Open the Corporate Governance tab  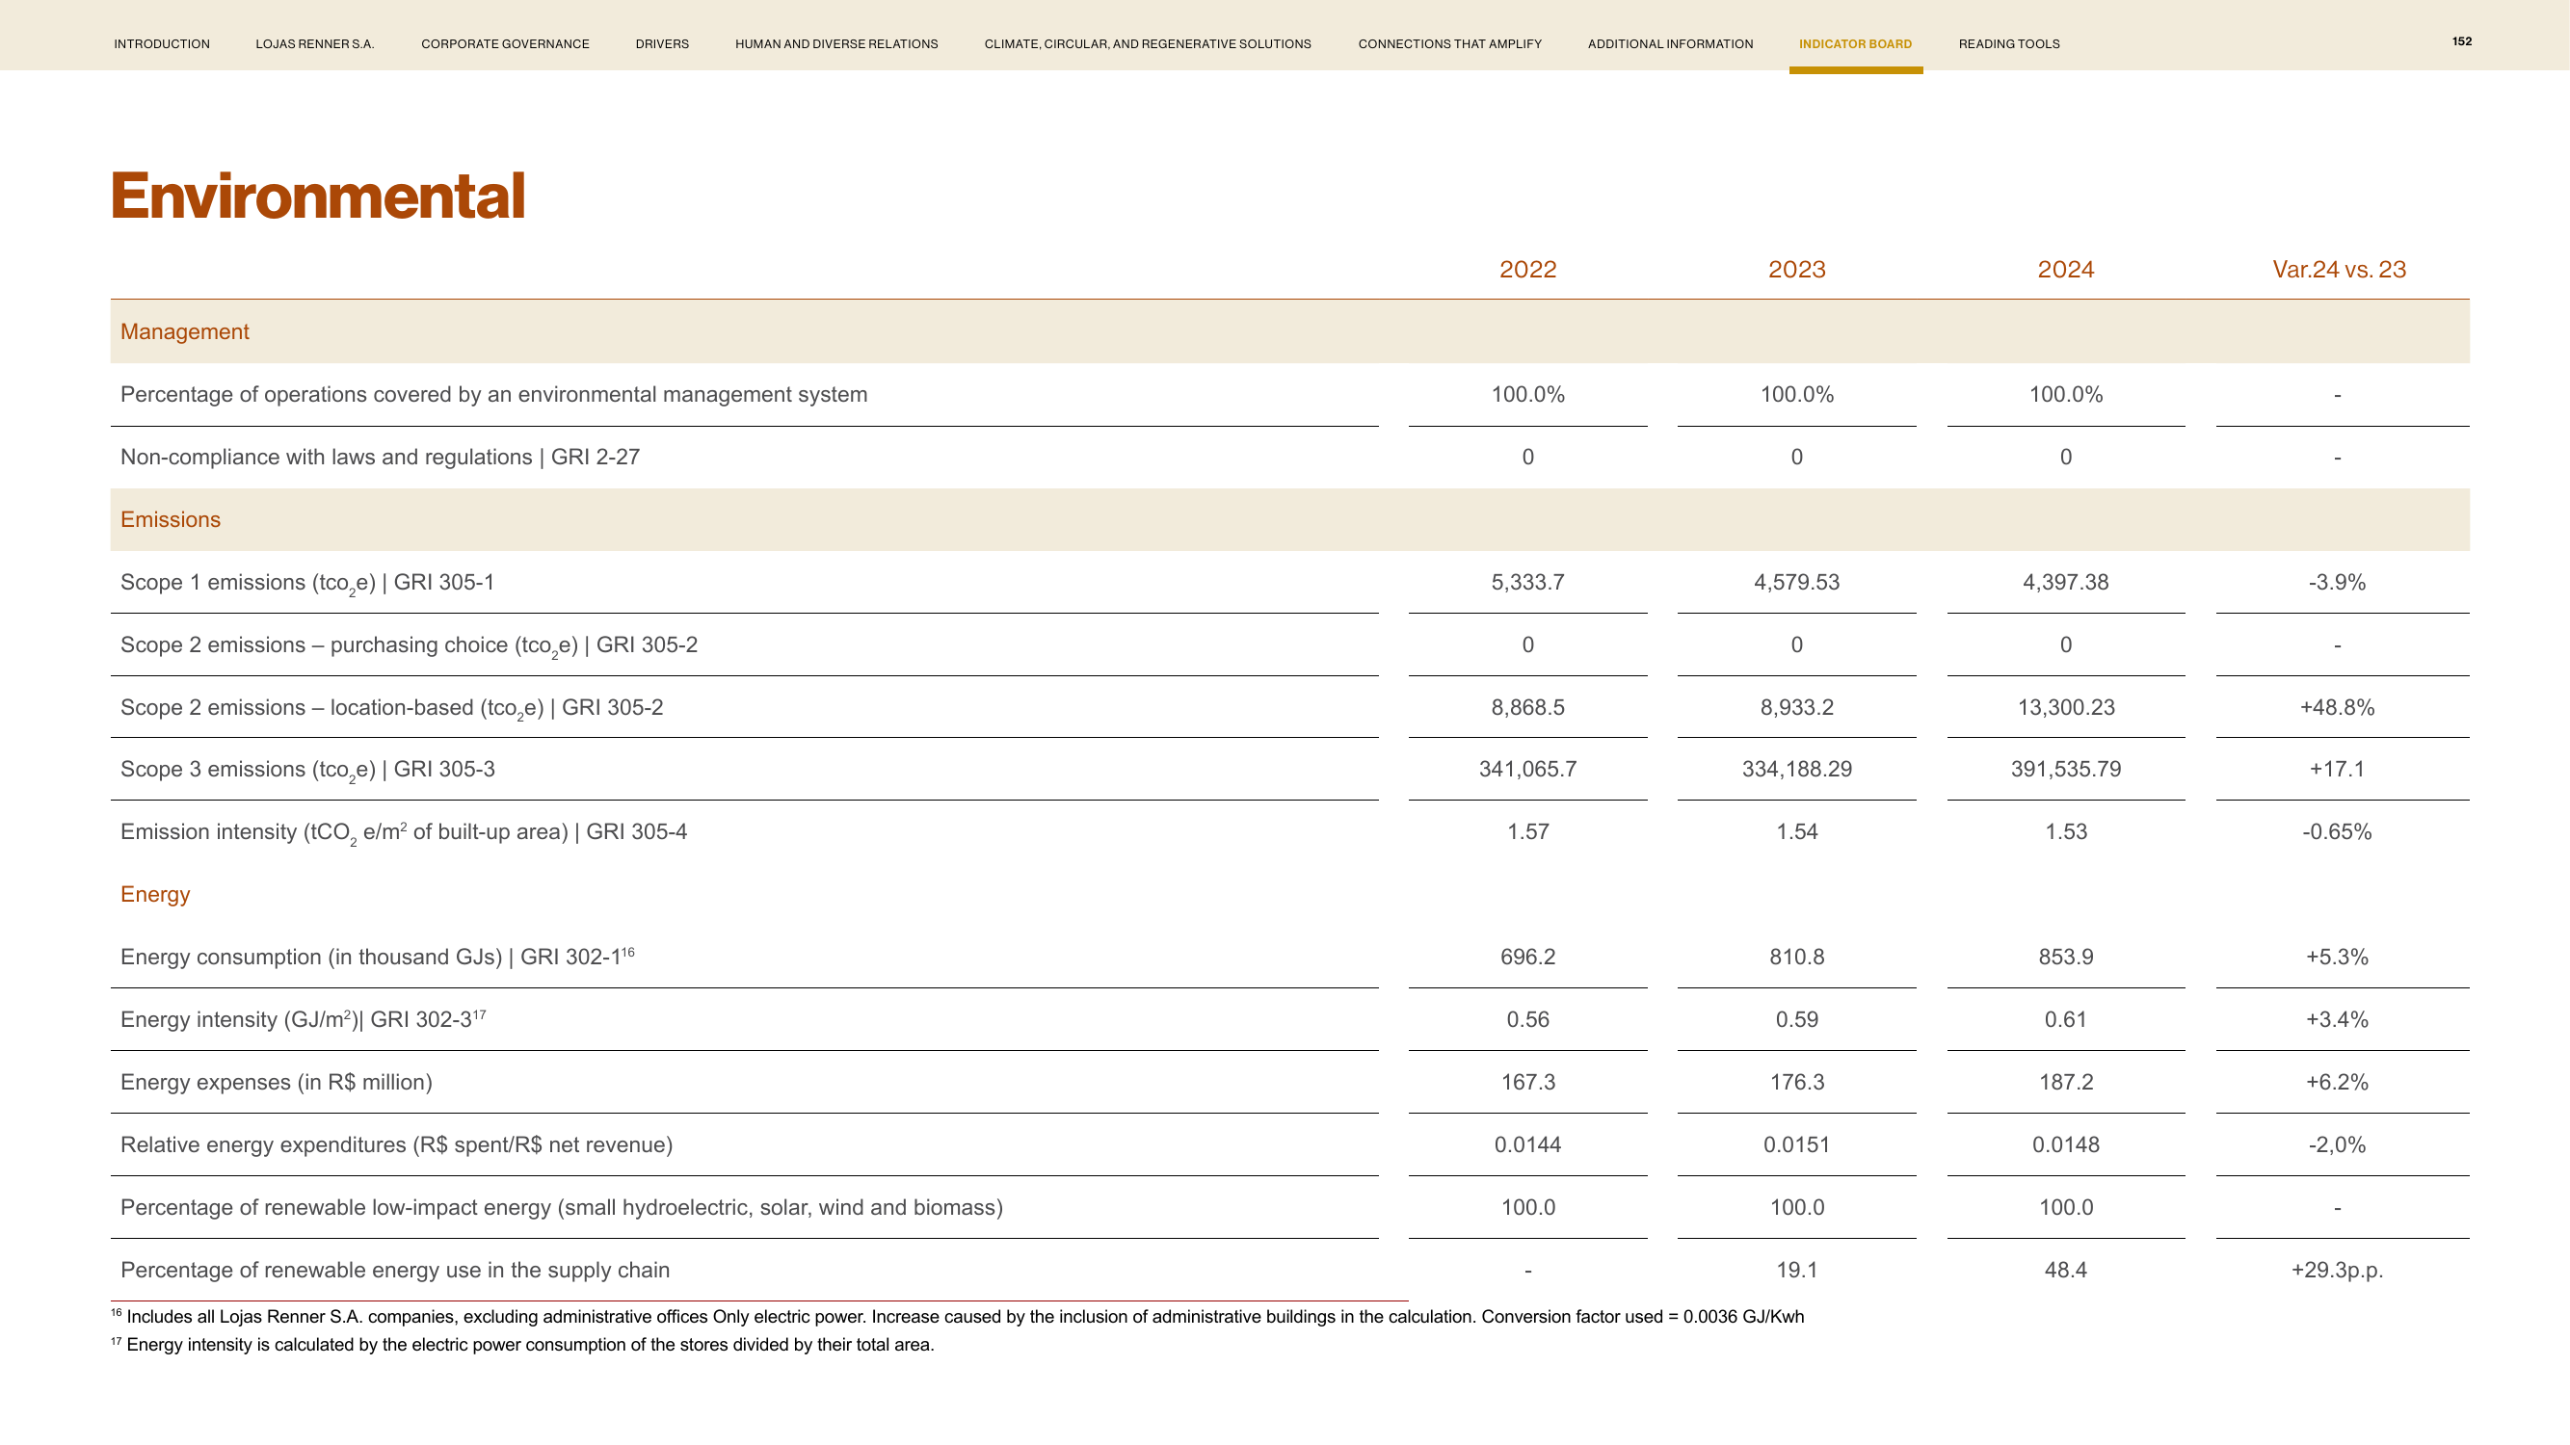click(x=505, y=44)
